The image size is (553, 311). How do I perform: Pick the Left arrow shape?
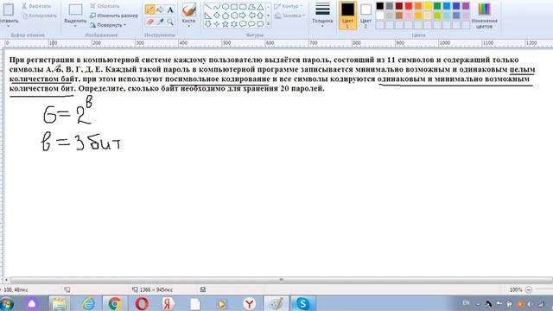pos(251,16)
